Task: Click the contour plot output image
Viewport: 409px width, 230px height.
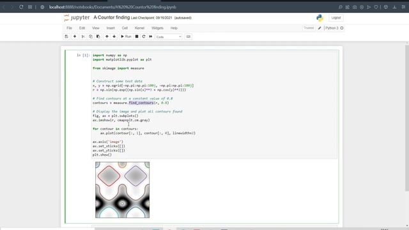Action: tap(122, 190)
